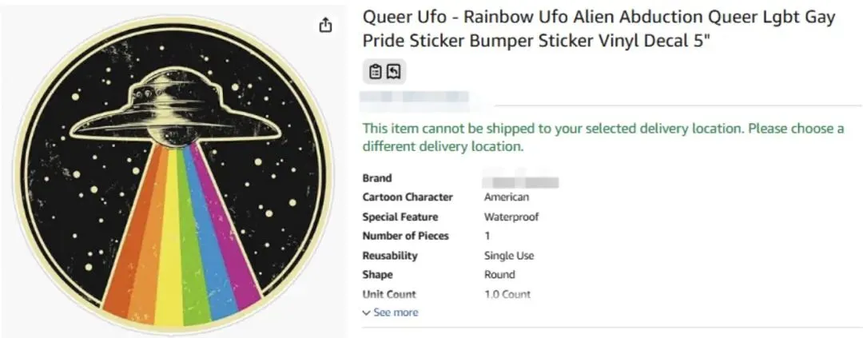Select the Number of Pieces label

(x=406, y=237)
